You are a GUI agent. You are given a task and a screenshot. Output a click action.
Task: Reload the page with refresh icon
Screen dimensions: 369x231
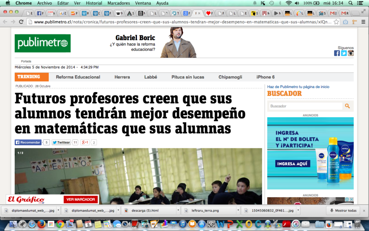pyautogui.click(x=21, y=22)
